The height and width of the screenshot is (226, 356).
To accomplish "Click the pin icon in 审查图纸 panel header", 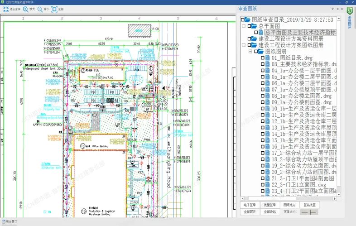I will pyautogui.click(x=337, y=9).
